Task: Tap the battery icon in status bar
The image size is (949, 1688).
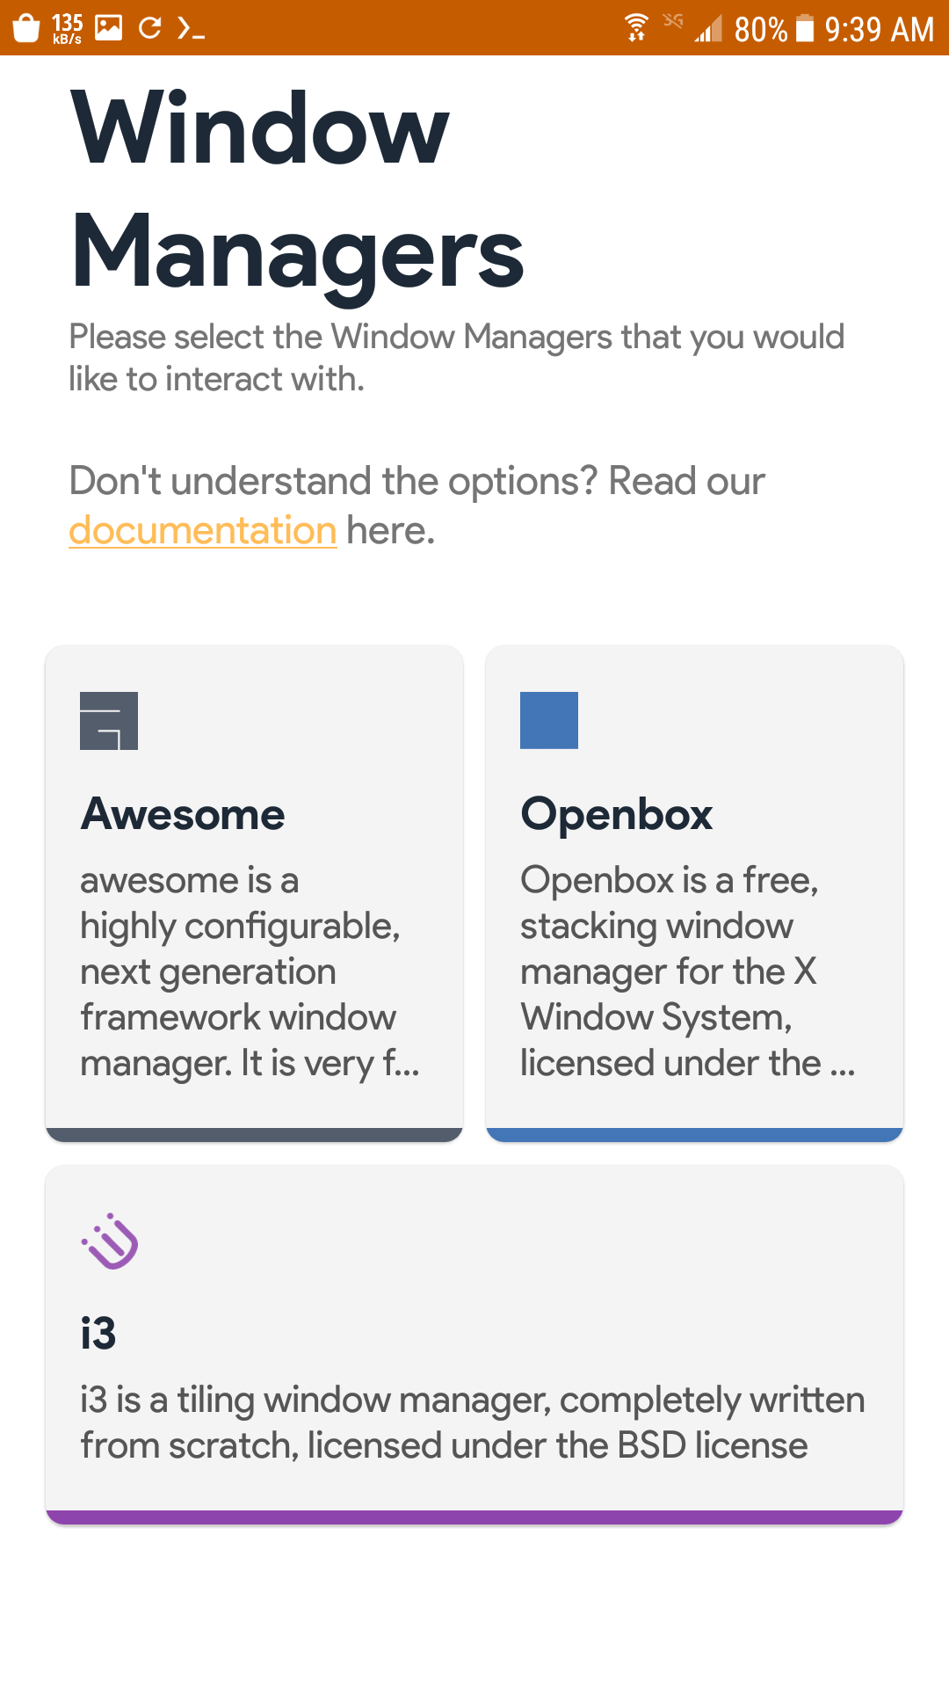Action: (x=805, y=28)
